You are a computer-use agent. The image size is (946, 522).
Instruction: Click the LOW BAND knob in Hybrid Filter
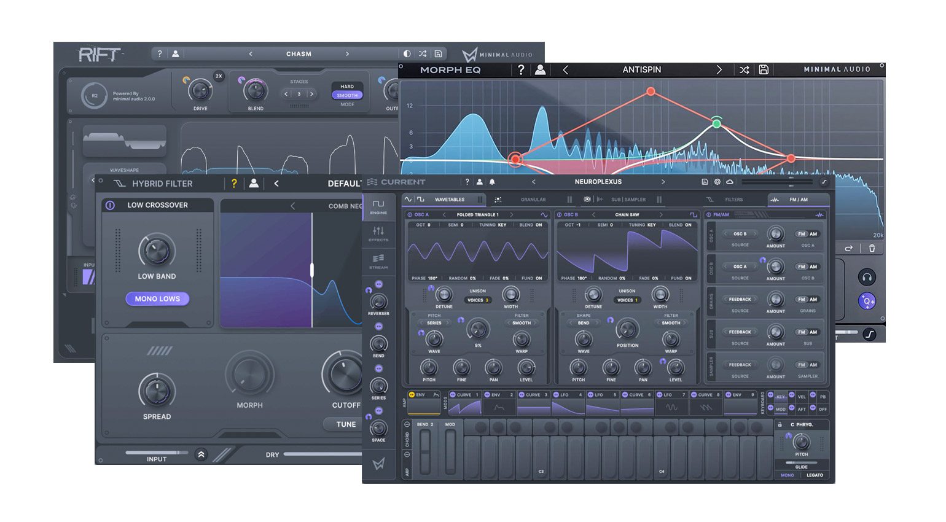(x=157, y=251)
